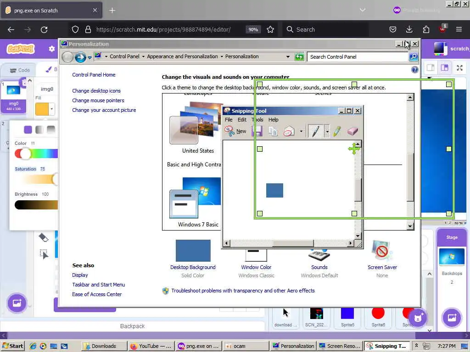Click the refresh icon in Control Panel address bar
The height and width of the screenshot is (352, 470).
[x=299, y=56]
